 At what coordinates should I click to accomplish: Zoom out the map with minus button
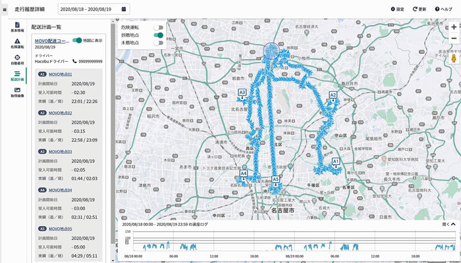coord(454,38)
